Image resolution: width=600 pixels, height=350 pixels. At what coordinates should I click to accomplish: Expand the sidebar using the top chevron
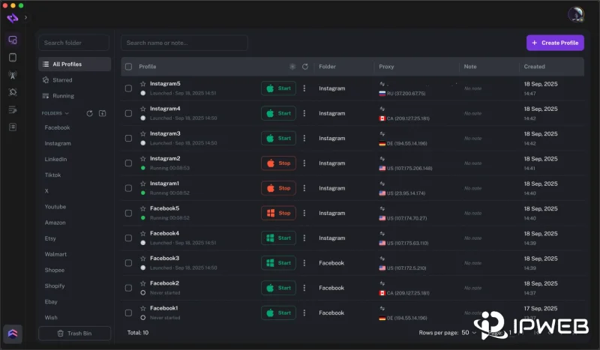(25, 17)
